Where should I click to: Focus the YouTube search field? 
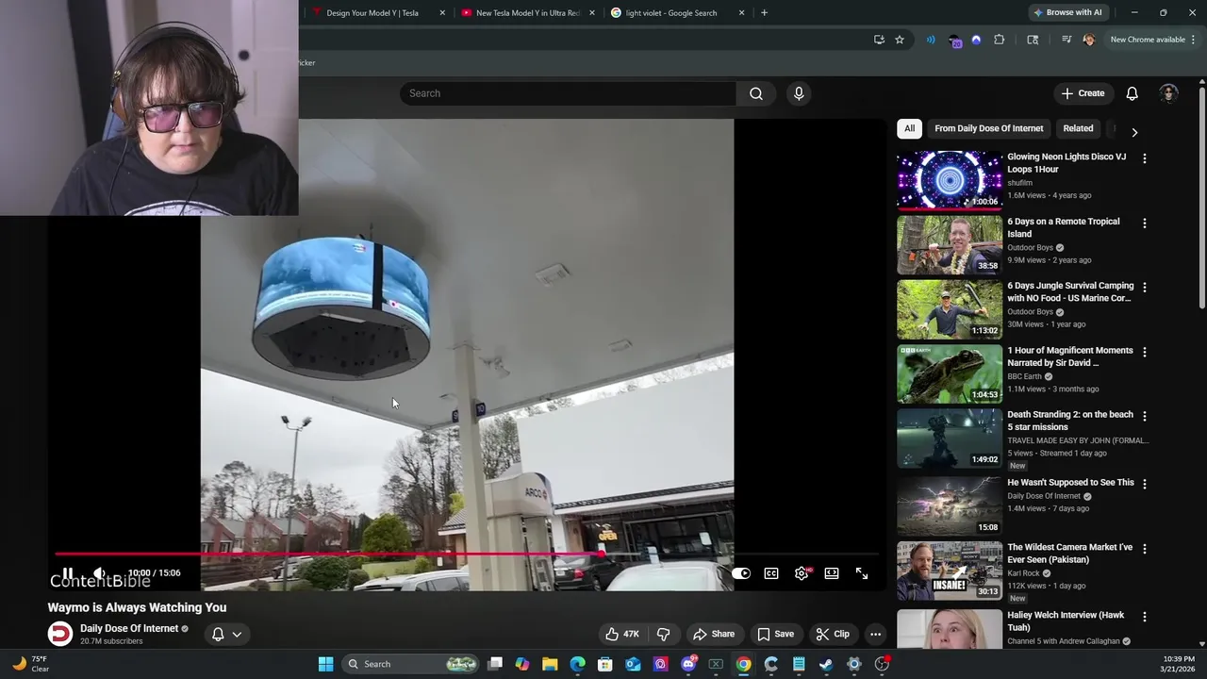coord(568,93)
